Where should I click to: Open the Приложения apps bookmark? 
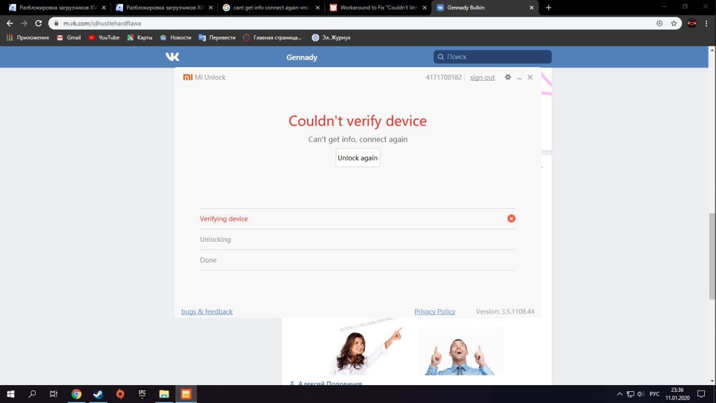coord(27,38)
